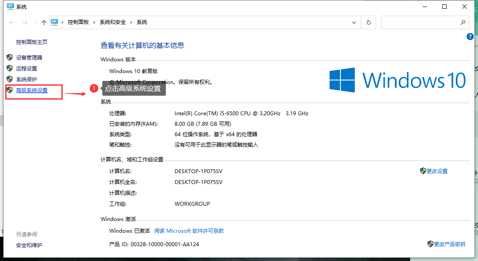Select 8.00 GB RAM value
This screenshot has height=261, width=478.
[x=203, y=124]
